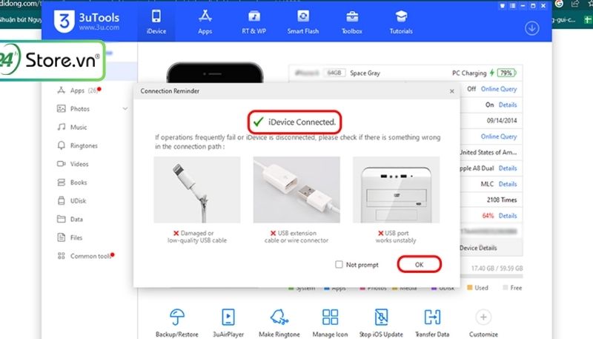Screen dimensions: 593x339
Task: Click the Online Query link beside Off
Action: pyautogui.click(x=498, y=89)
